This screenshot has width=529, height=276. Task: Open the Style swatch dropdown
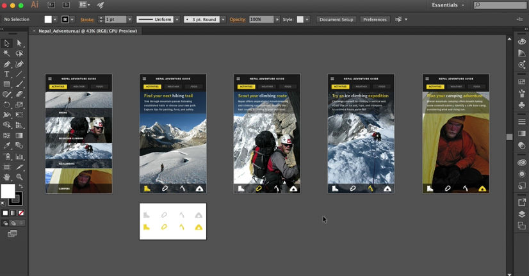pos(307,20)
